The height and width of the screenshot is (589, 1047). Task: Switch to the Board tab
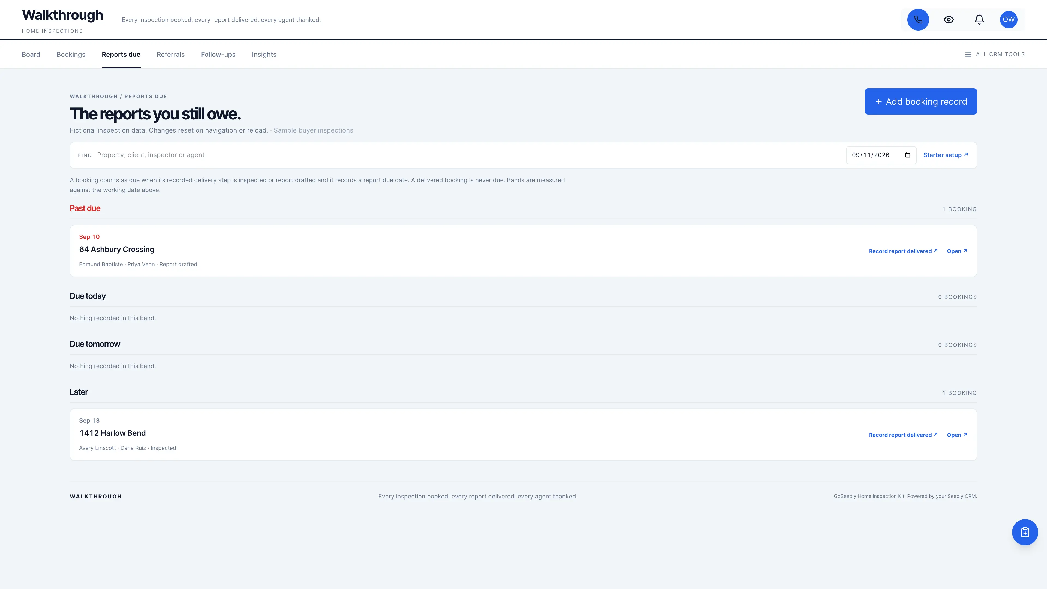pyautogui.click(x=31, y=55)
